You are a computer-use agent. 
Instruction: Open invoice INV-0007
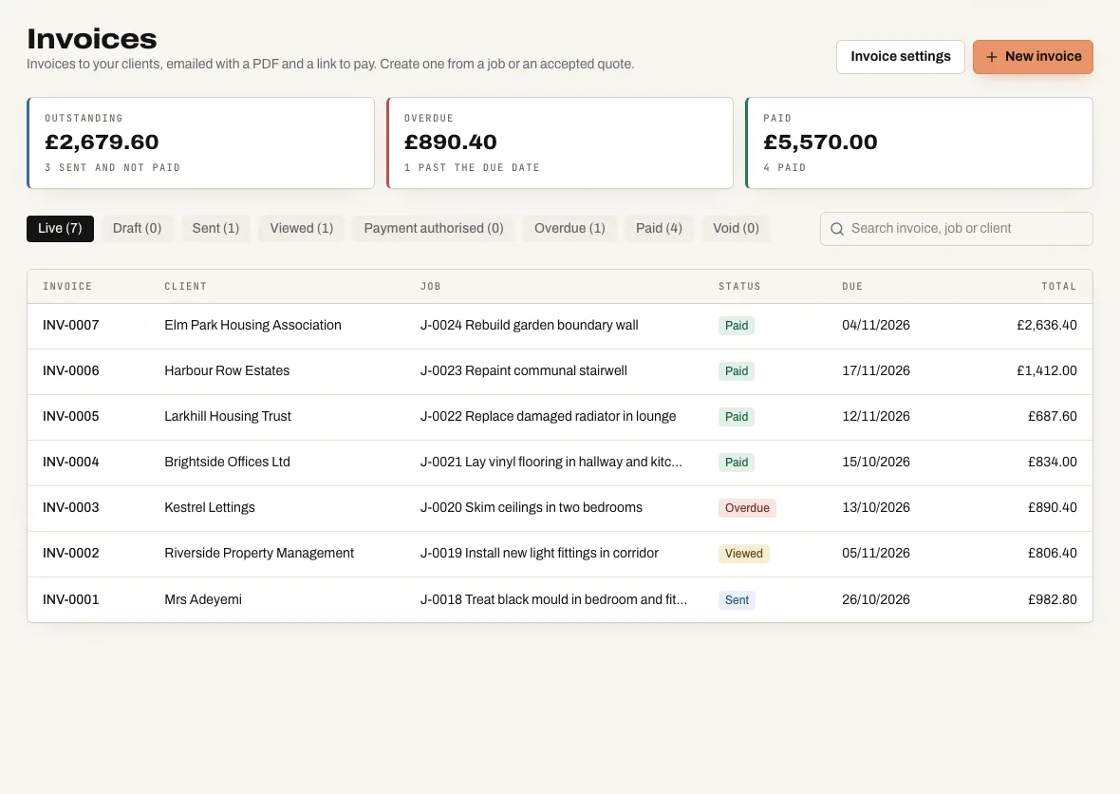pyautogui.click(x=71, y=325)
